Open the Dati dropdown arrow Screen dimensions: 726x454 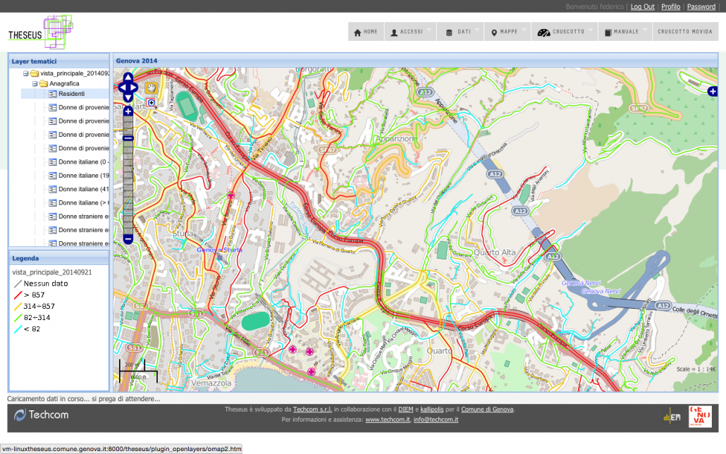[476, 30]
